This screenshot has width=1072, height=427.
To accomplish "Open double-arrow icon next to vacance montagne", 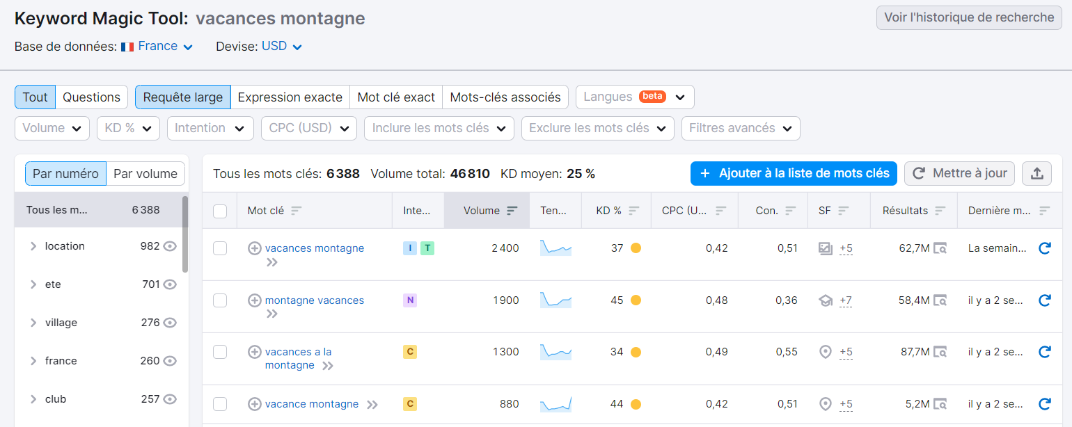I will pos(372,405).
